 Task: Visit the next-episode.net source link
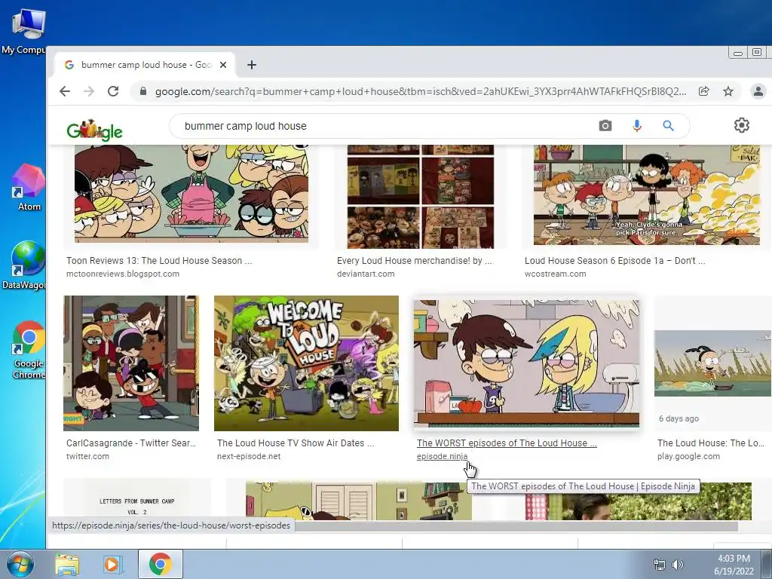click(x=249, y=456)
